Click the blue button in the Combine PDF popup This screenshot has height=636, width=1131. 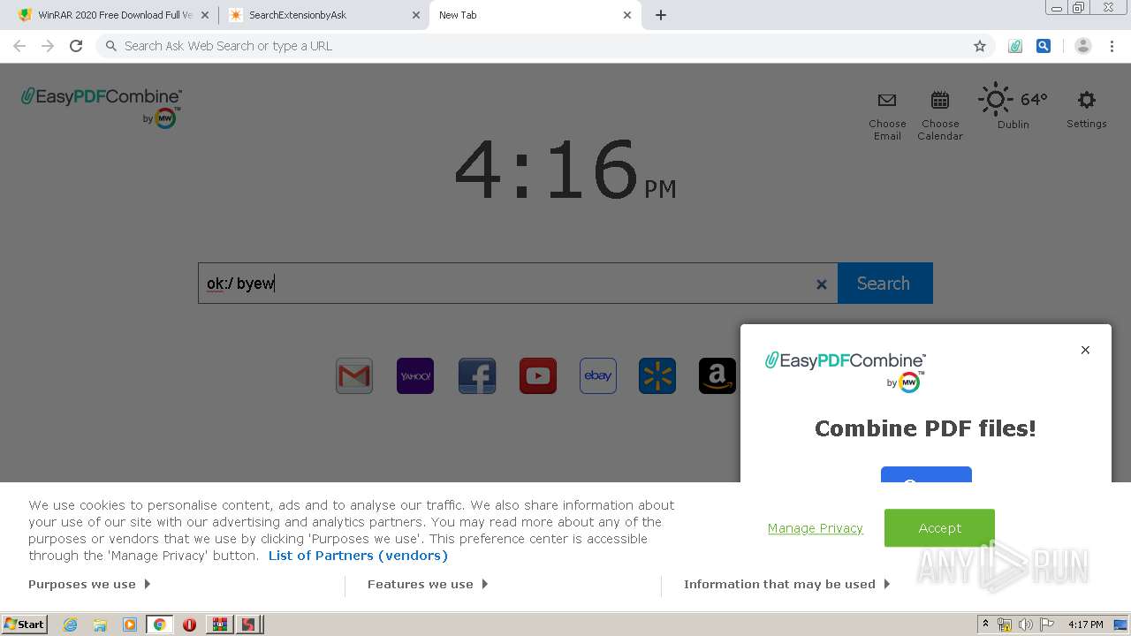(x=926, y=474)
